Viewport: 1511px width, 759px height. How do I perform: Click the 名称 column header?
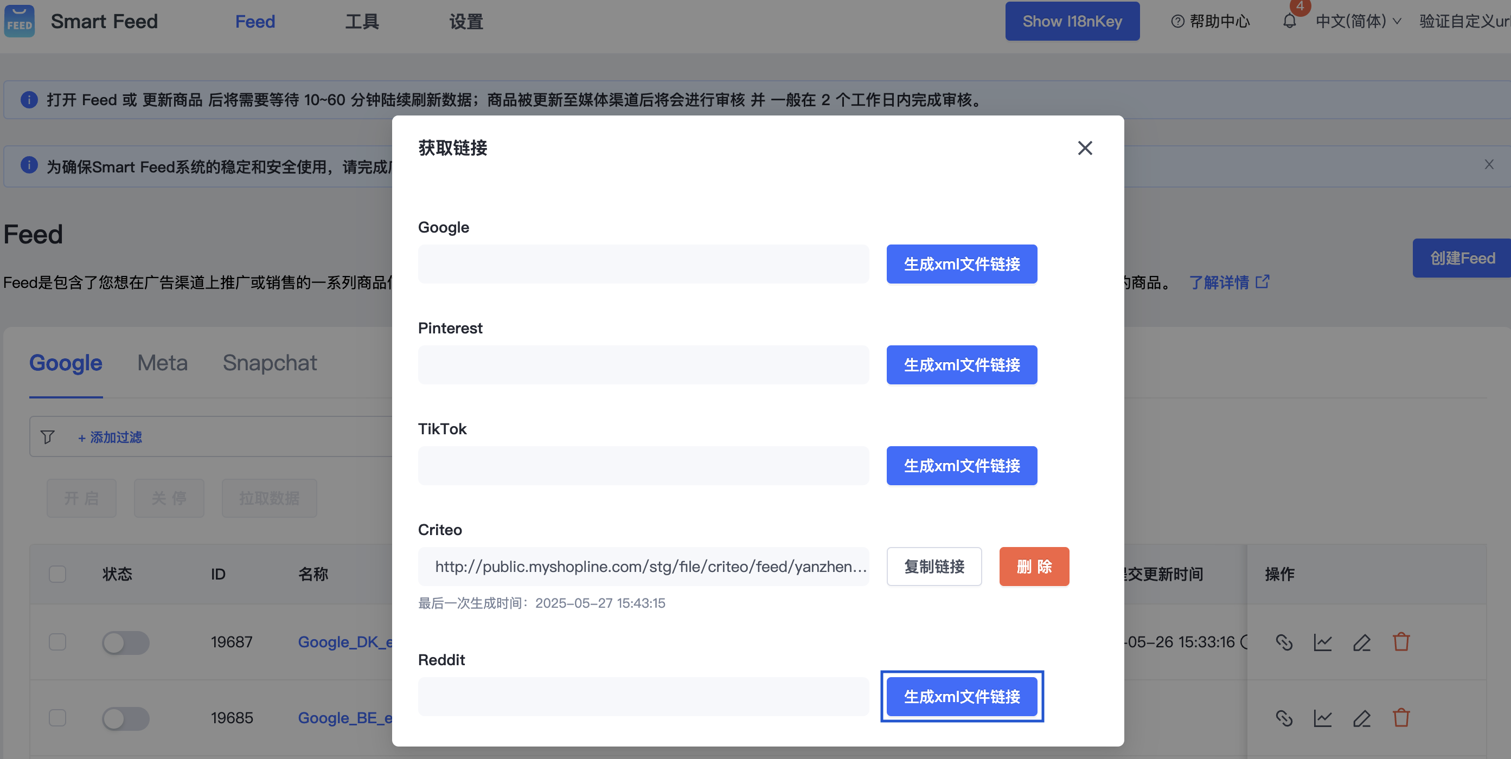coord(313,574)
